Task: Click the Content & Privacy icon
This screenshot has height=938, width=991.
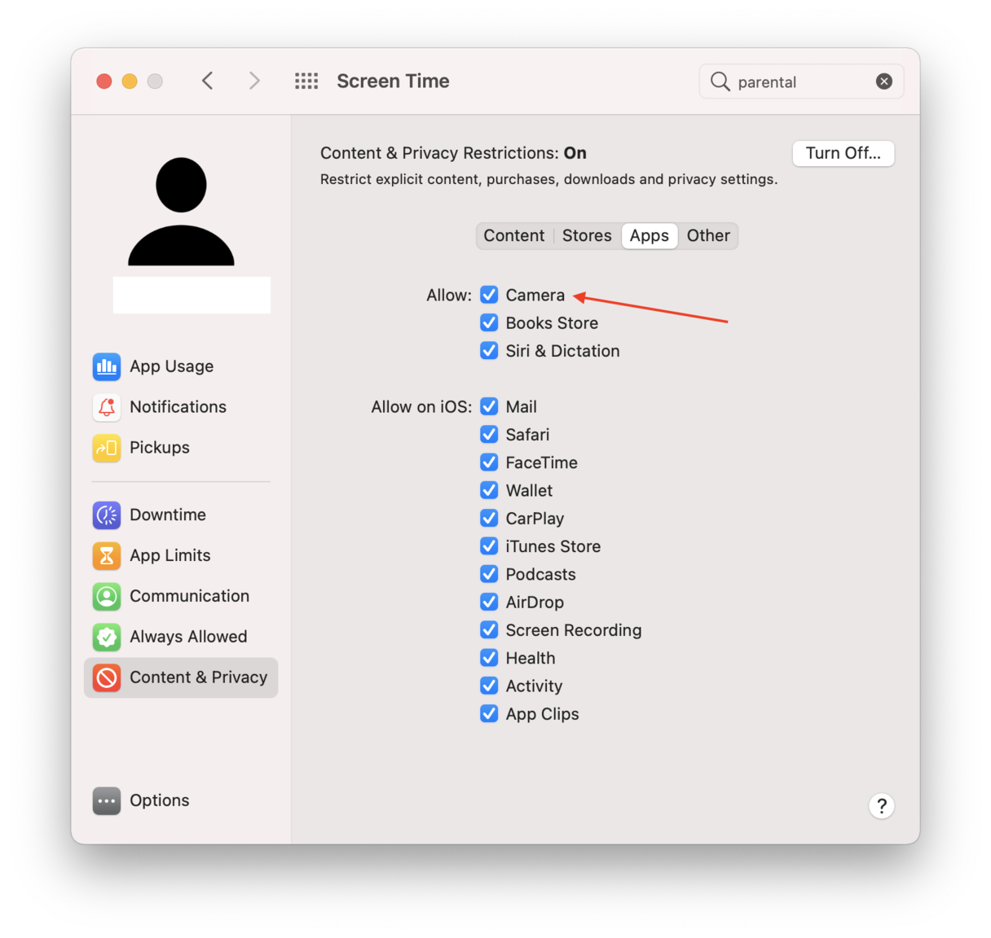Action: pos(107,677)
